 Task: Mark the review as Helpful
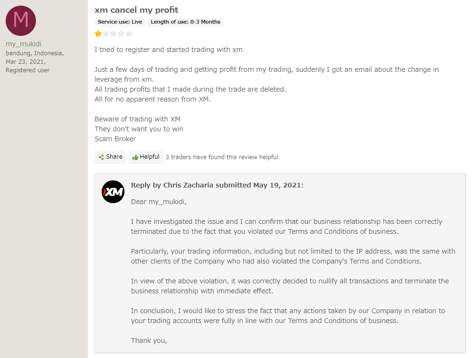(146, 157)
